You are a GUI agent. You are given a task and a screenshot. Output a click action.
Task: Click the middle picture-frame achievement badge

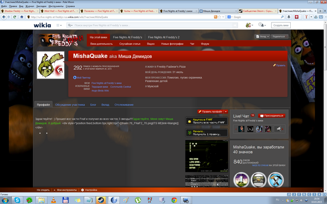(259, 180)
